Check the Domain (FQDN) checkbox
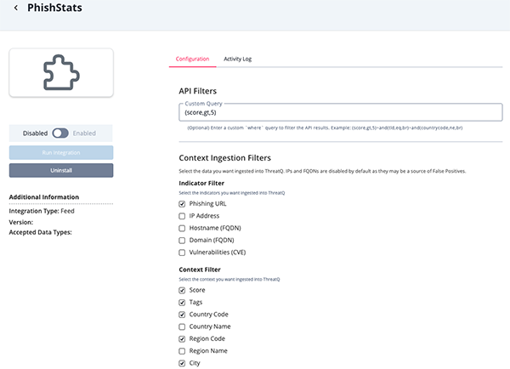510x369 pixels. point(182,241)
